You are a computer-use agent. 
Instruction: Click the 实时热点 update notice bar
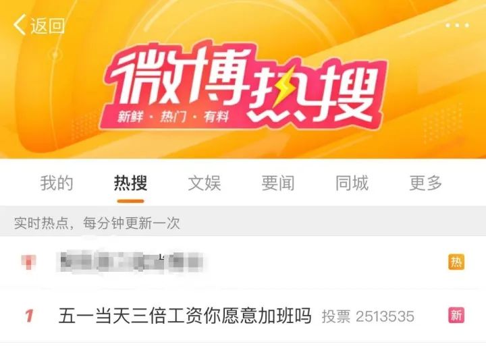click(243, 223)
